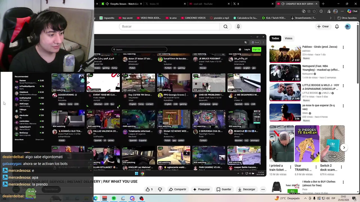The width and height of the screenshot is (360, 202).
Task: Click the Kick search magnifier in the video
Action: click(114, 50)
